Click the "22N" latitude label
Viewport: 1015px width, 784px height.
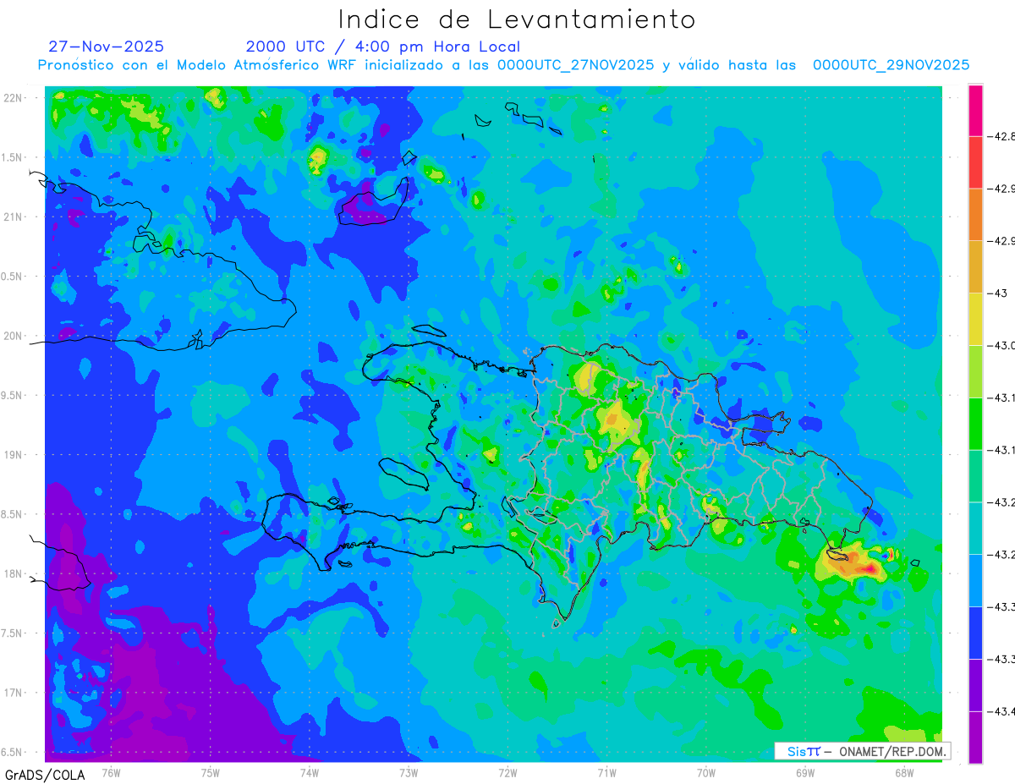click(x=13, y=98)
